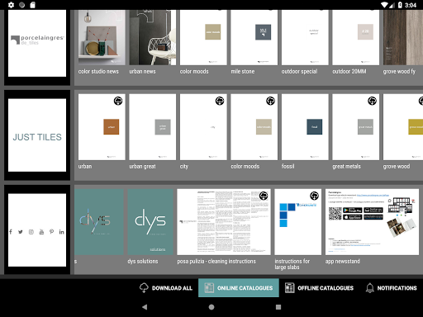Viewport: 423px width, 317px height.
Task: Switch to Online Catalogues tab
Action: (x=239, y=288)
